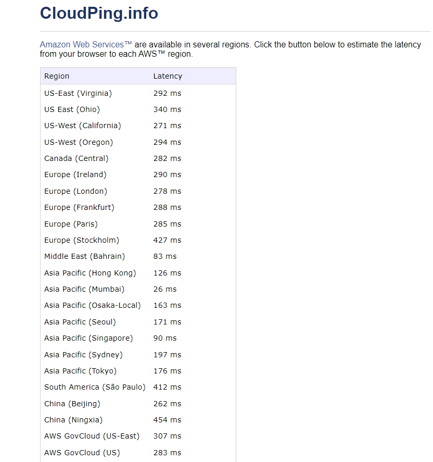This screenshot has width=433, height=462.
Task: Click the Europe (Ireland) region name
Action: pyautogui.click(x=75, y=174)
